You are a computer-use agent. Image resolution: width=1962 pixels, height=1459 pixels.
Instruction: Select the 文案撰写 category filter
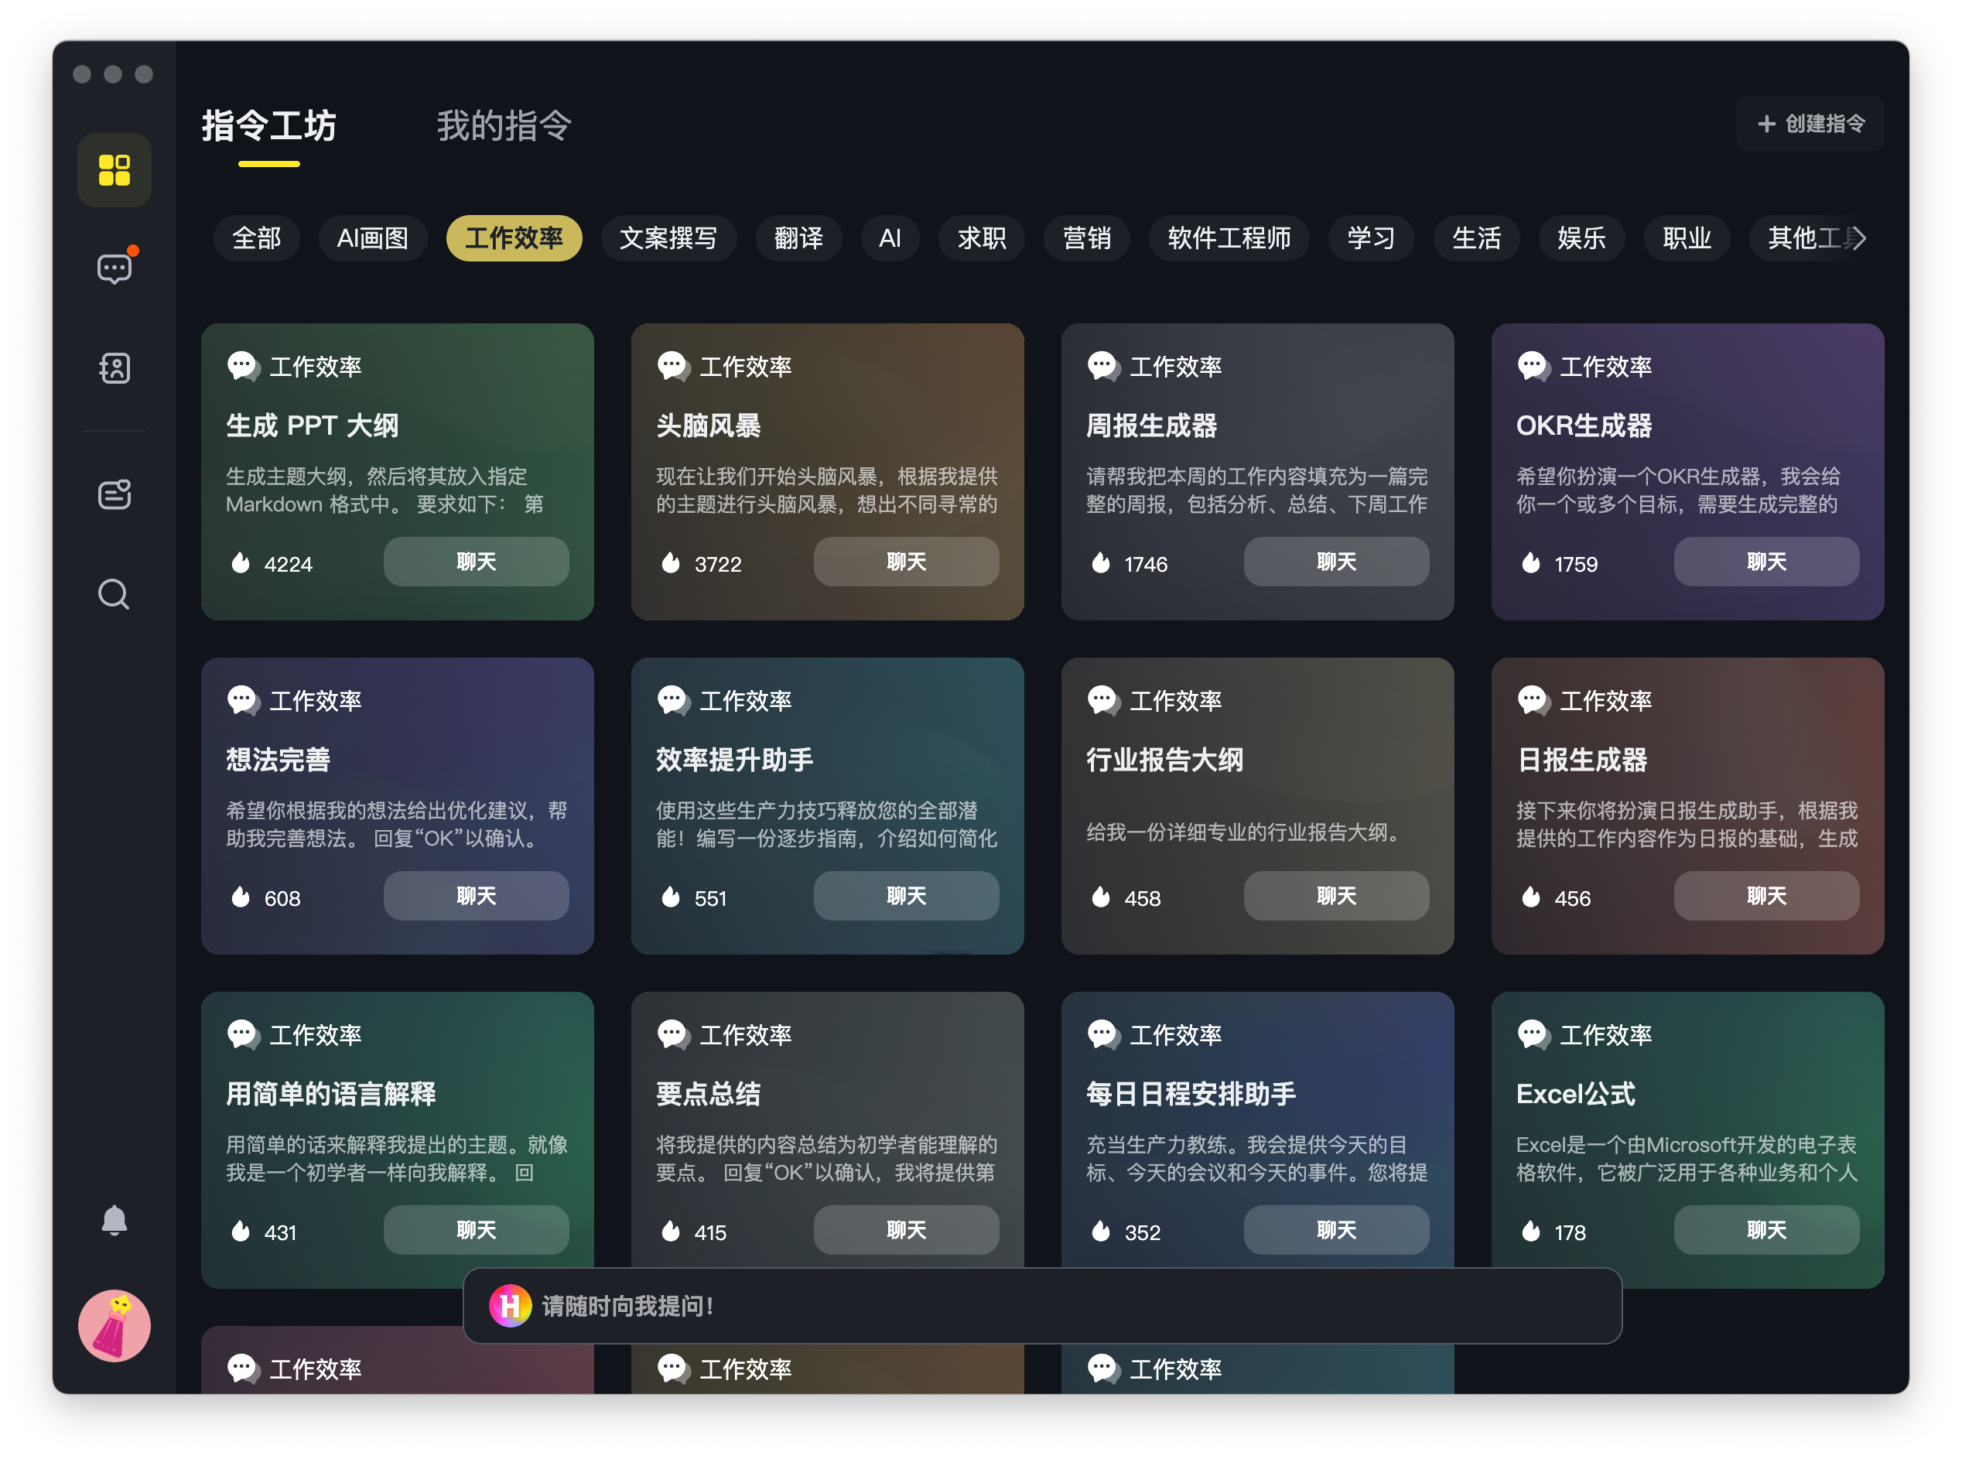click(668, 237)
